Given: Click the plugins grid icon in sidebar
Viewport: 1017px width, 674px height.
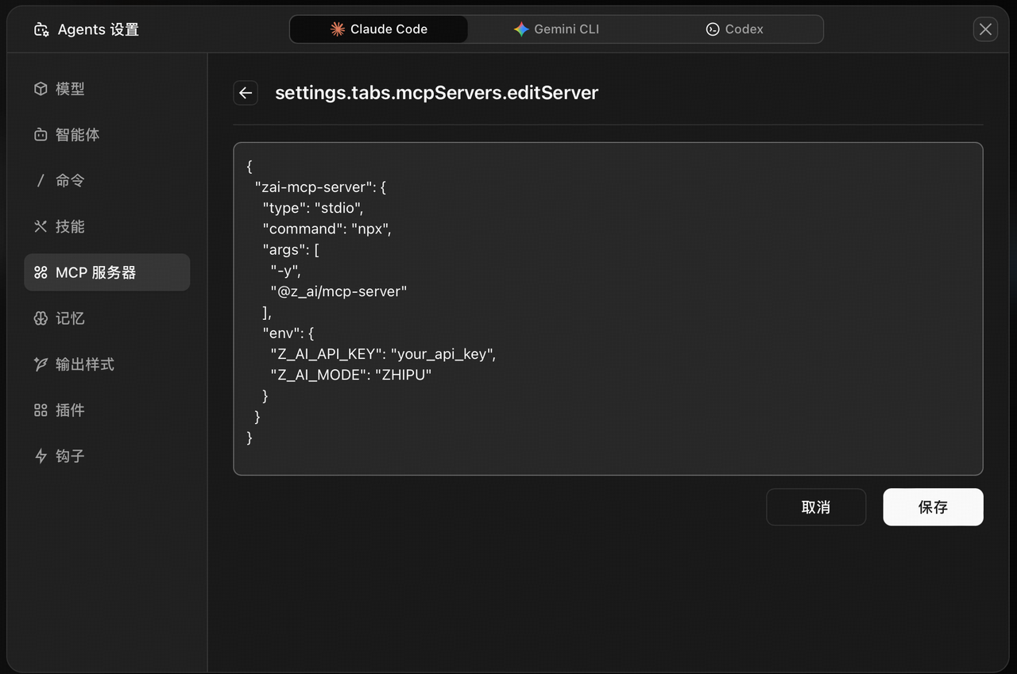Looking at the screenshot, I should point(41,410).
